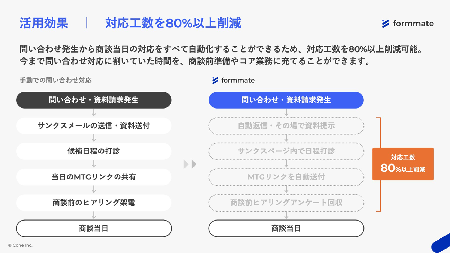Click the orange bracket beside the automated steps
Image resolution: width=450 pixels, height=253 pixels.
pyautogui.click(x=379, y=164)
